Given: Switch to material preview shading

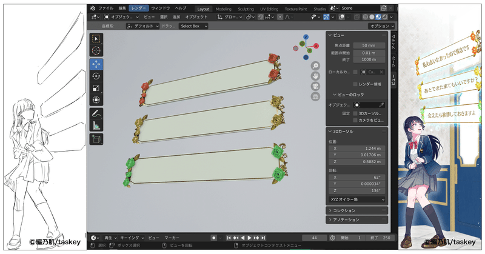Looking at the screenshot, I should (378, 17).
